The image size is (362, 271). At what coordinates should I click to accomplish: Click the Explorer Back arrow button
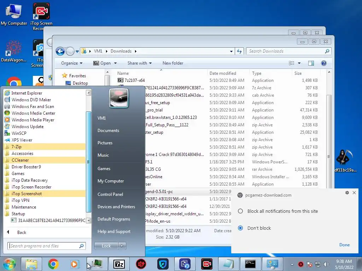[x=60, y=51]
